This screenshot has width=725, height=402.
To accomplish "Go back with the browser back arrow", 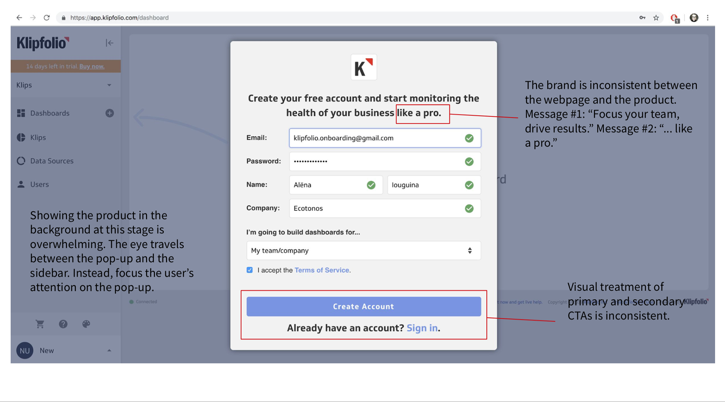I will 19,18.
